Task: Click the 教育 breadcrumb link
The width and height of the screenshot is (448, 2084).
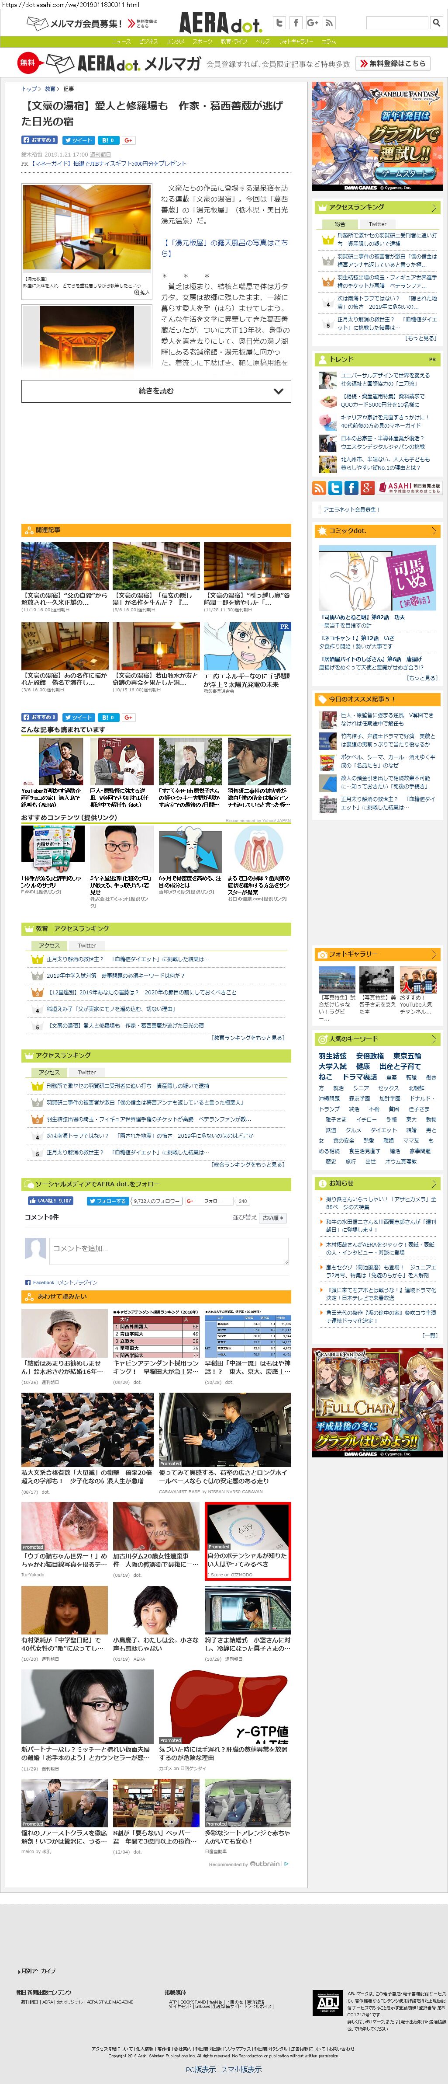Action: pos(50,89)
